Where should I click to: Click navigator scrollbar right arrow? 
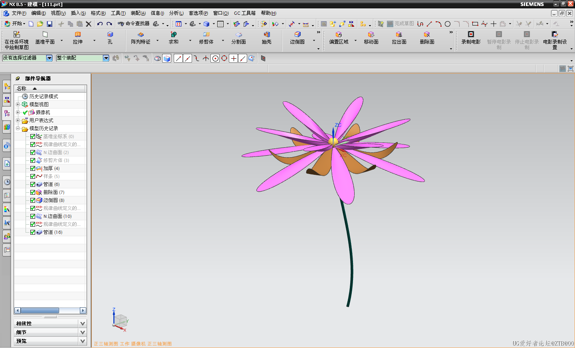tap(83, 310)
